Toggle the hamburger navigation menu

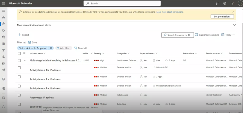point(3,11)
